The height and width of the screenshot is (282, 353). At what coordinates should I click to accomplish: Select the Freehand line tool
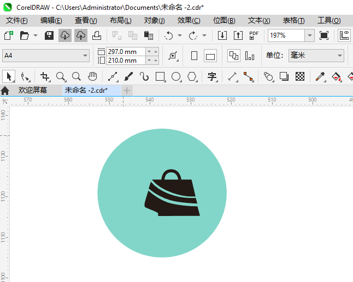(x=113, y=76)
